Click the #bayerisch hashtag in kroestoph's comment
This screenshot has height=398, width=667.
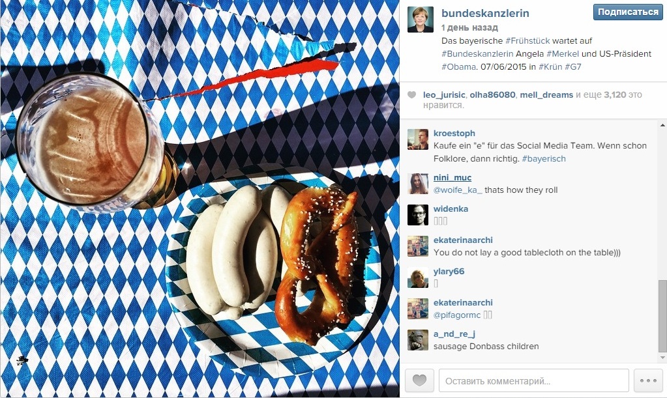[x=544, y=159]
